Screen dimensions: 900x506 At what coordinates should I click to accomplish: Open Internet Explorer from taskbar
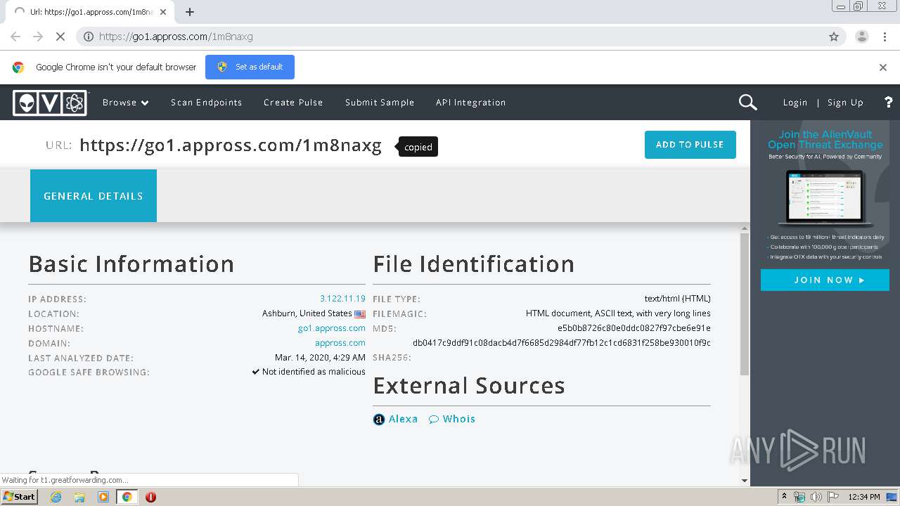[x=56, y=497]
